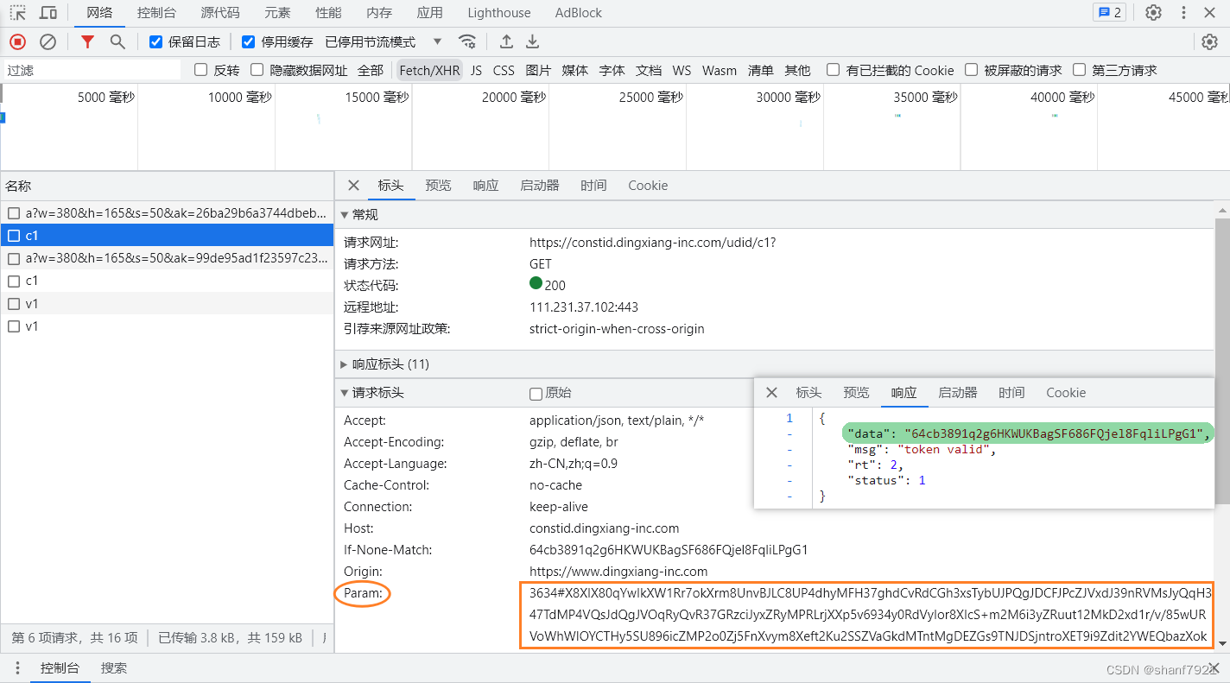Switch to the Performance 性能 tab

[x=328, y=13]
